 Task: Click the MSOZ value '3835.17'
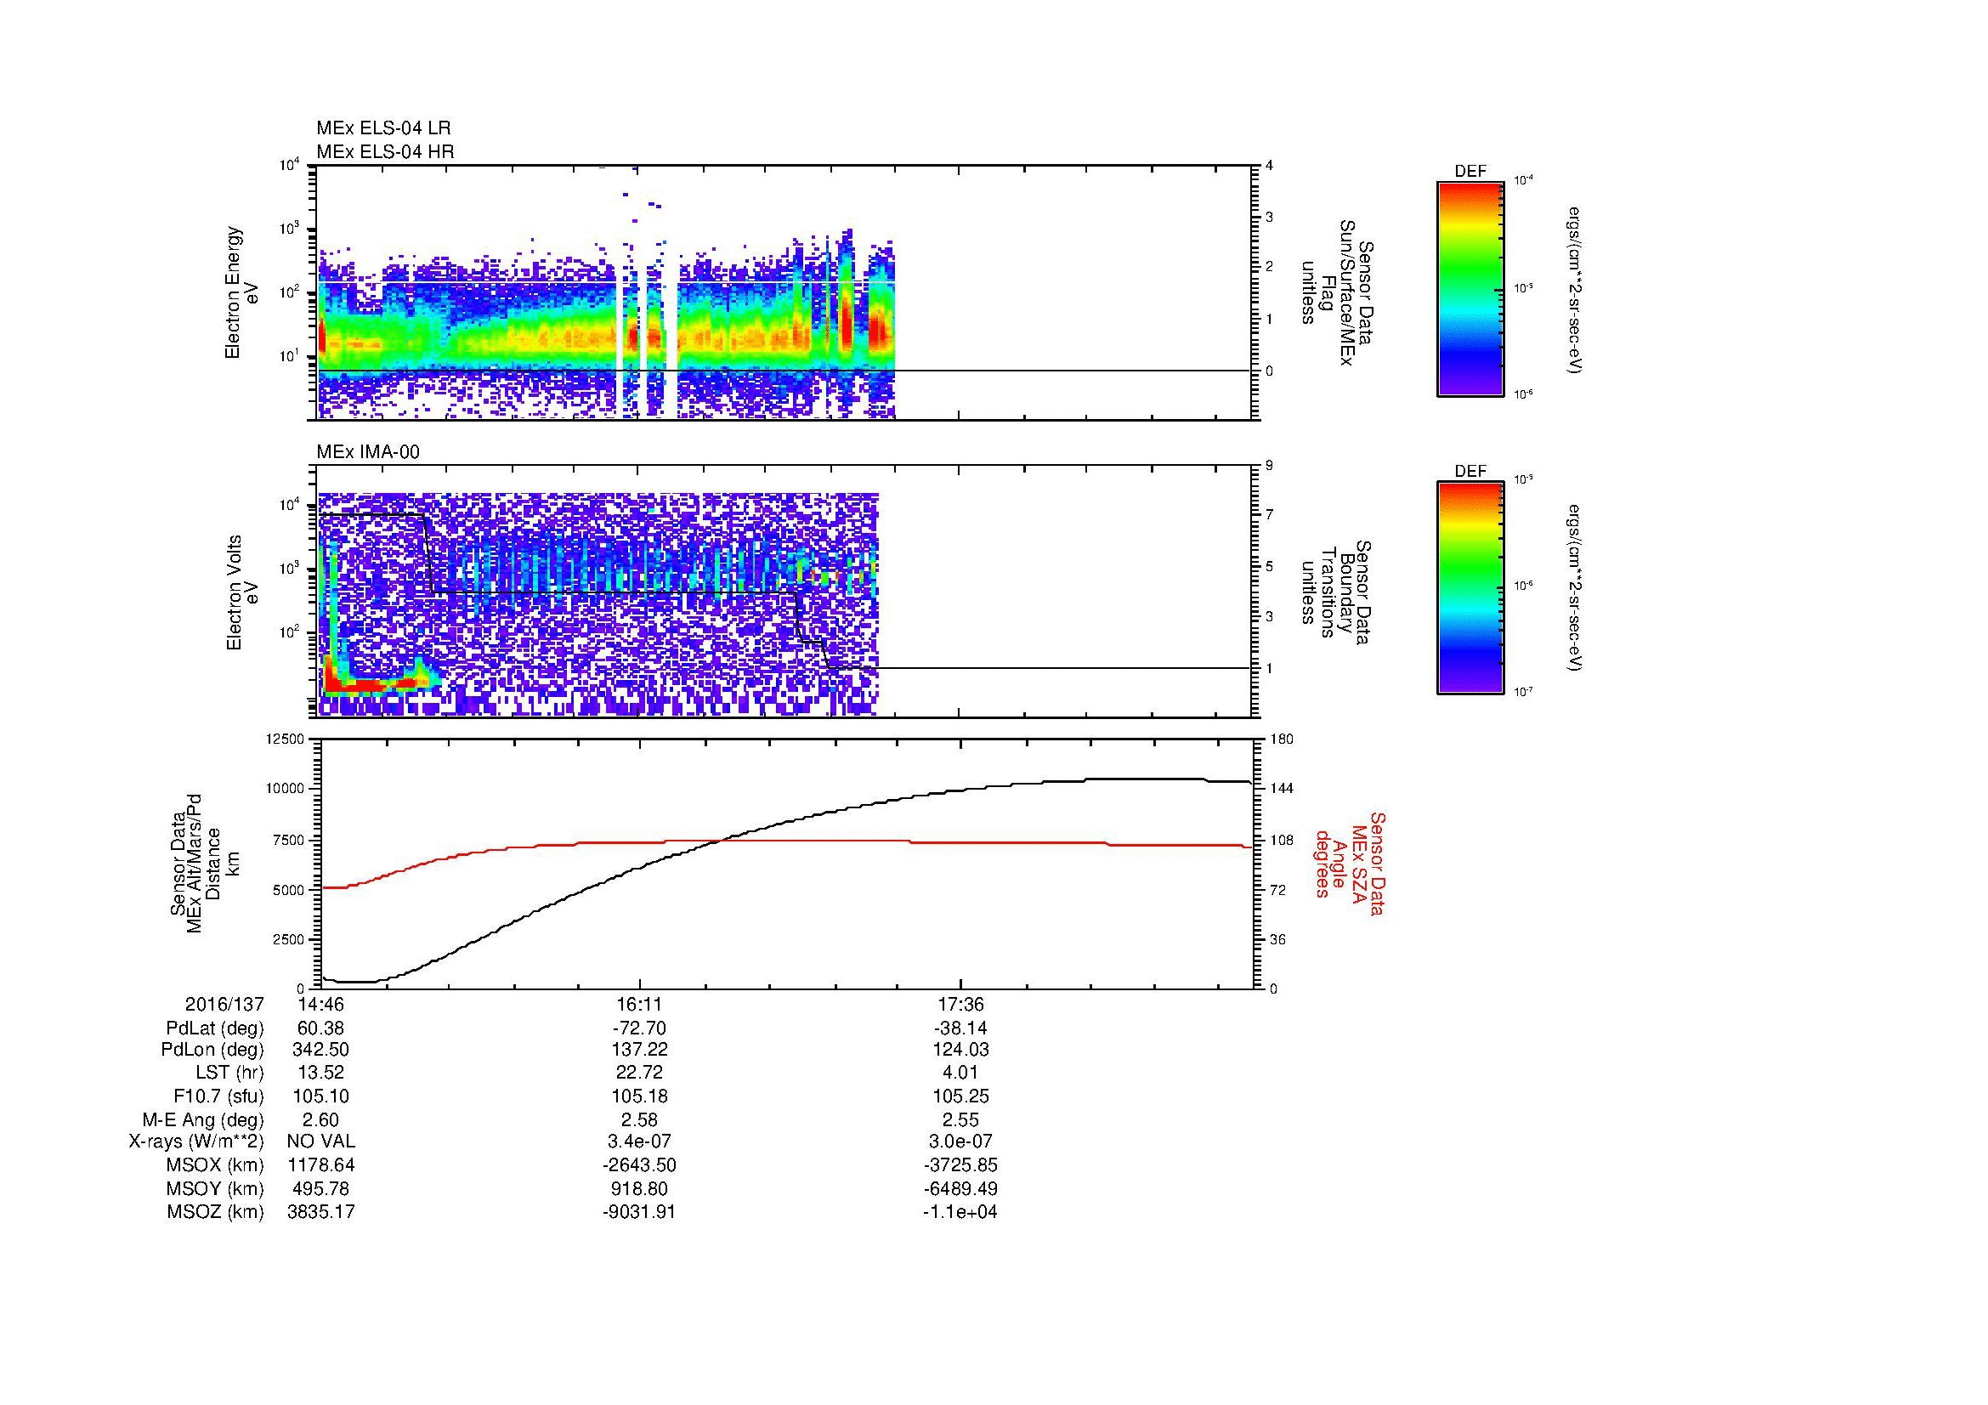320,1212
